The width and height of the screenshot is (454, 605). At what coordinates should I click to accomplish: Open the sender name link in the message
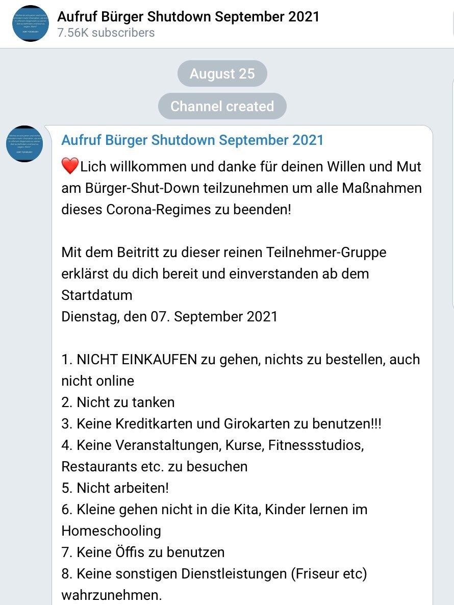click(x=192, y=140)
